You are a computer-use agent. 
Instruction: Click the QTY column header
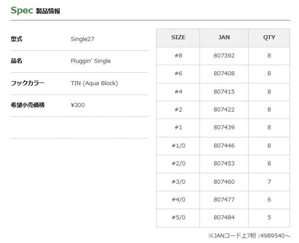point(269,37)
